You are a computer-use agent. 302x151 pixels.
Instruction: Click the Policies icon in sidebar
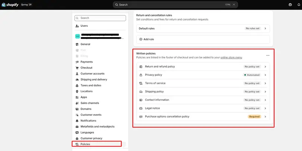point(77,144)
